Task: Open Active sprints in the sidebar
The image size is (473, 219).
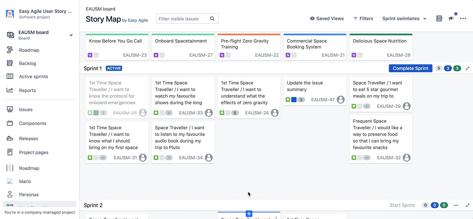Action: [x=33, y=77]
